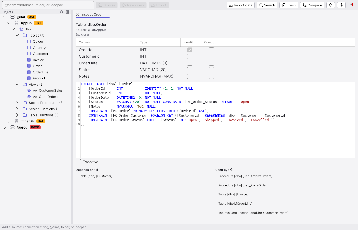The width and height of the screenshot is (358, 230).
Task: Toggle Computed checkbox for Status row
Action: 211,70
